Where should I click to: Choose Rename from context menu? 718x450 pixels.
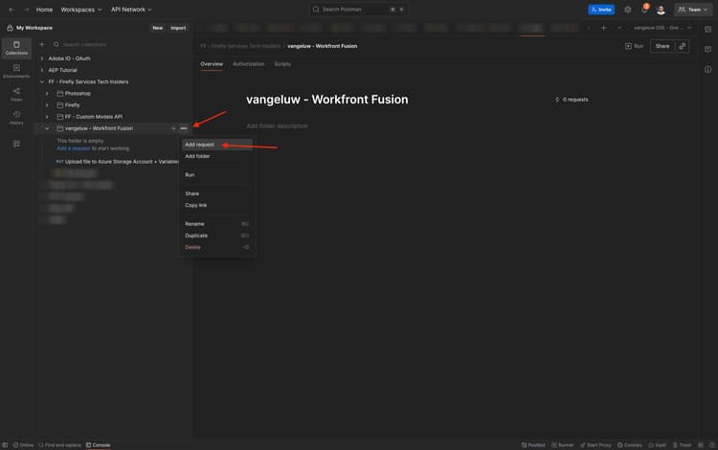pyautogui.click(x=217, y=224)
